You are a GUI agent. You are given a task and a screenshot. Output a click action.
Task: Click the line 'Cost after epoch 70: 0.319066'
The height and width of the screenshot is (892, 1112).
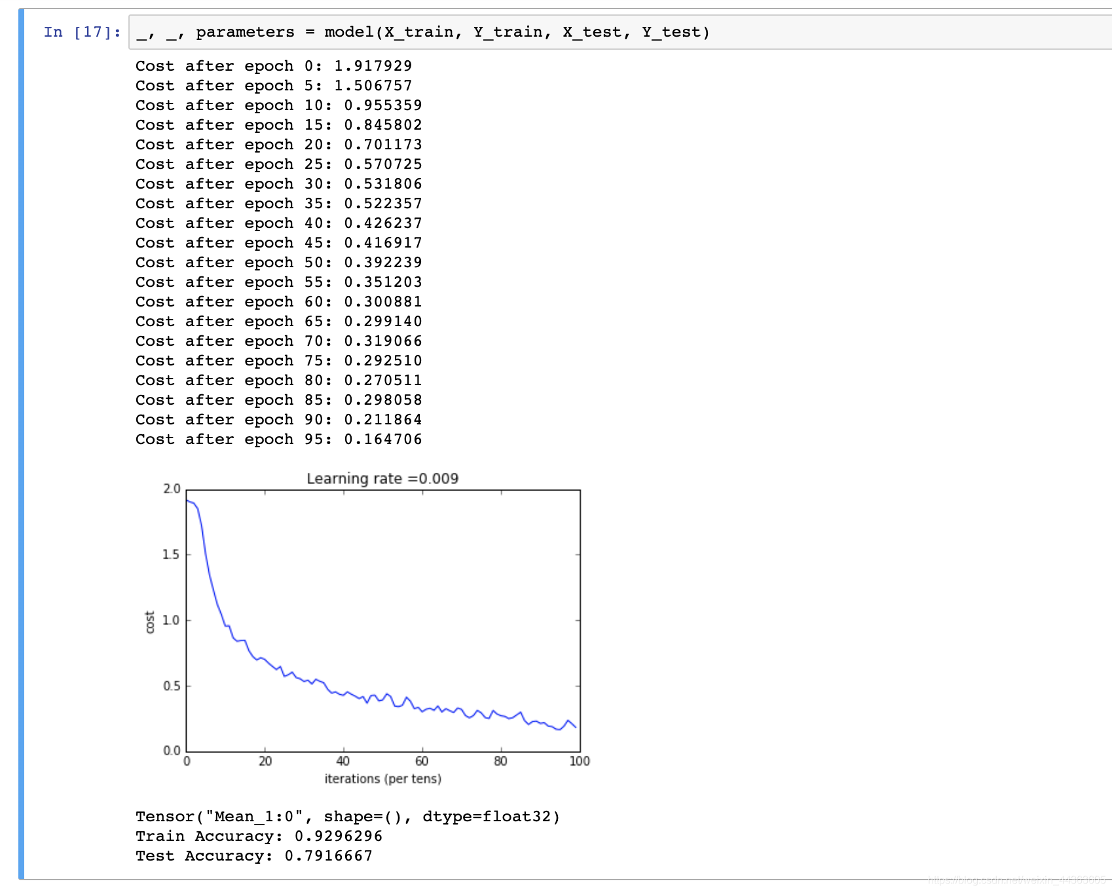(x=279, y=341)
